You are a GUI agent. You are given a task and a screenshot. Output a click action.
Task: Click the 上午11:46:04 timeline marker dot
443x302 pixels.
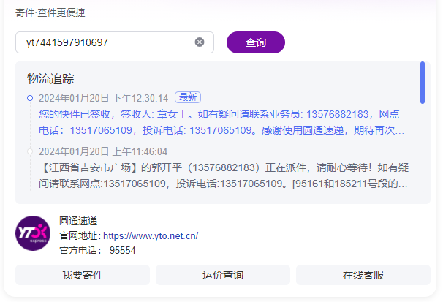point(30,151)
